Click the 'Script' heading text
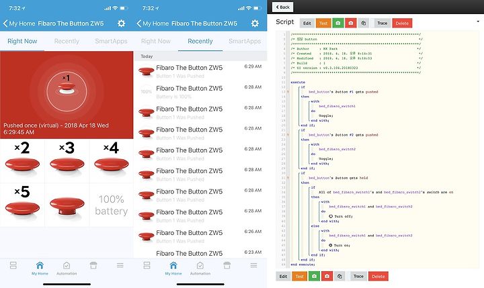The width and height of the screenshot is (484, 288). click(284, 22)
